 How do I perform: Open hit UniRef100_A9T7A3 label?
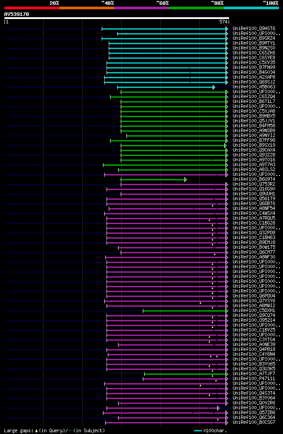coord(254,165)
